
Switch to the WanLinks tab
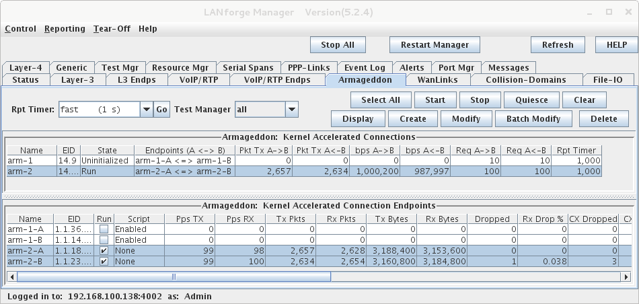438,80
